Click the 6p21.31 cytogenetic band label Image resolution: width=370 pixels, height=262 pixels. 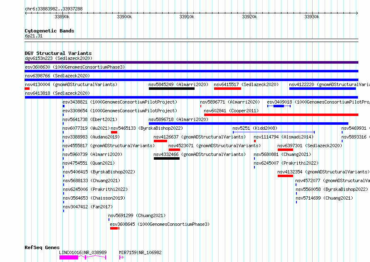(34, 36)
